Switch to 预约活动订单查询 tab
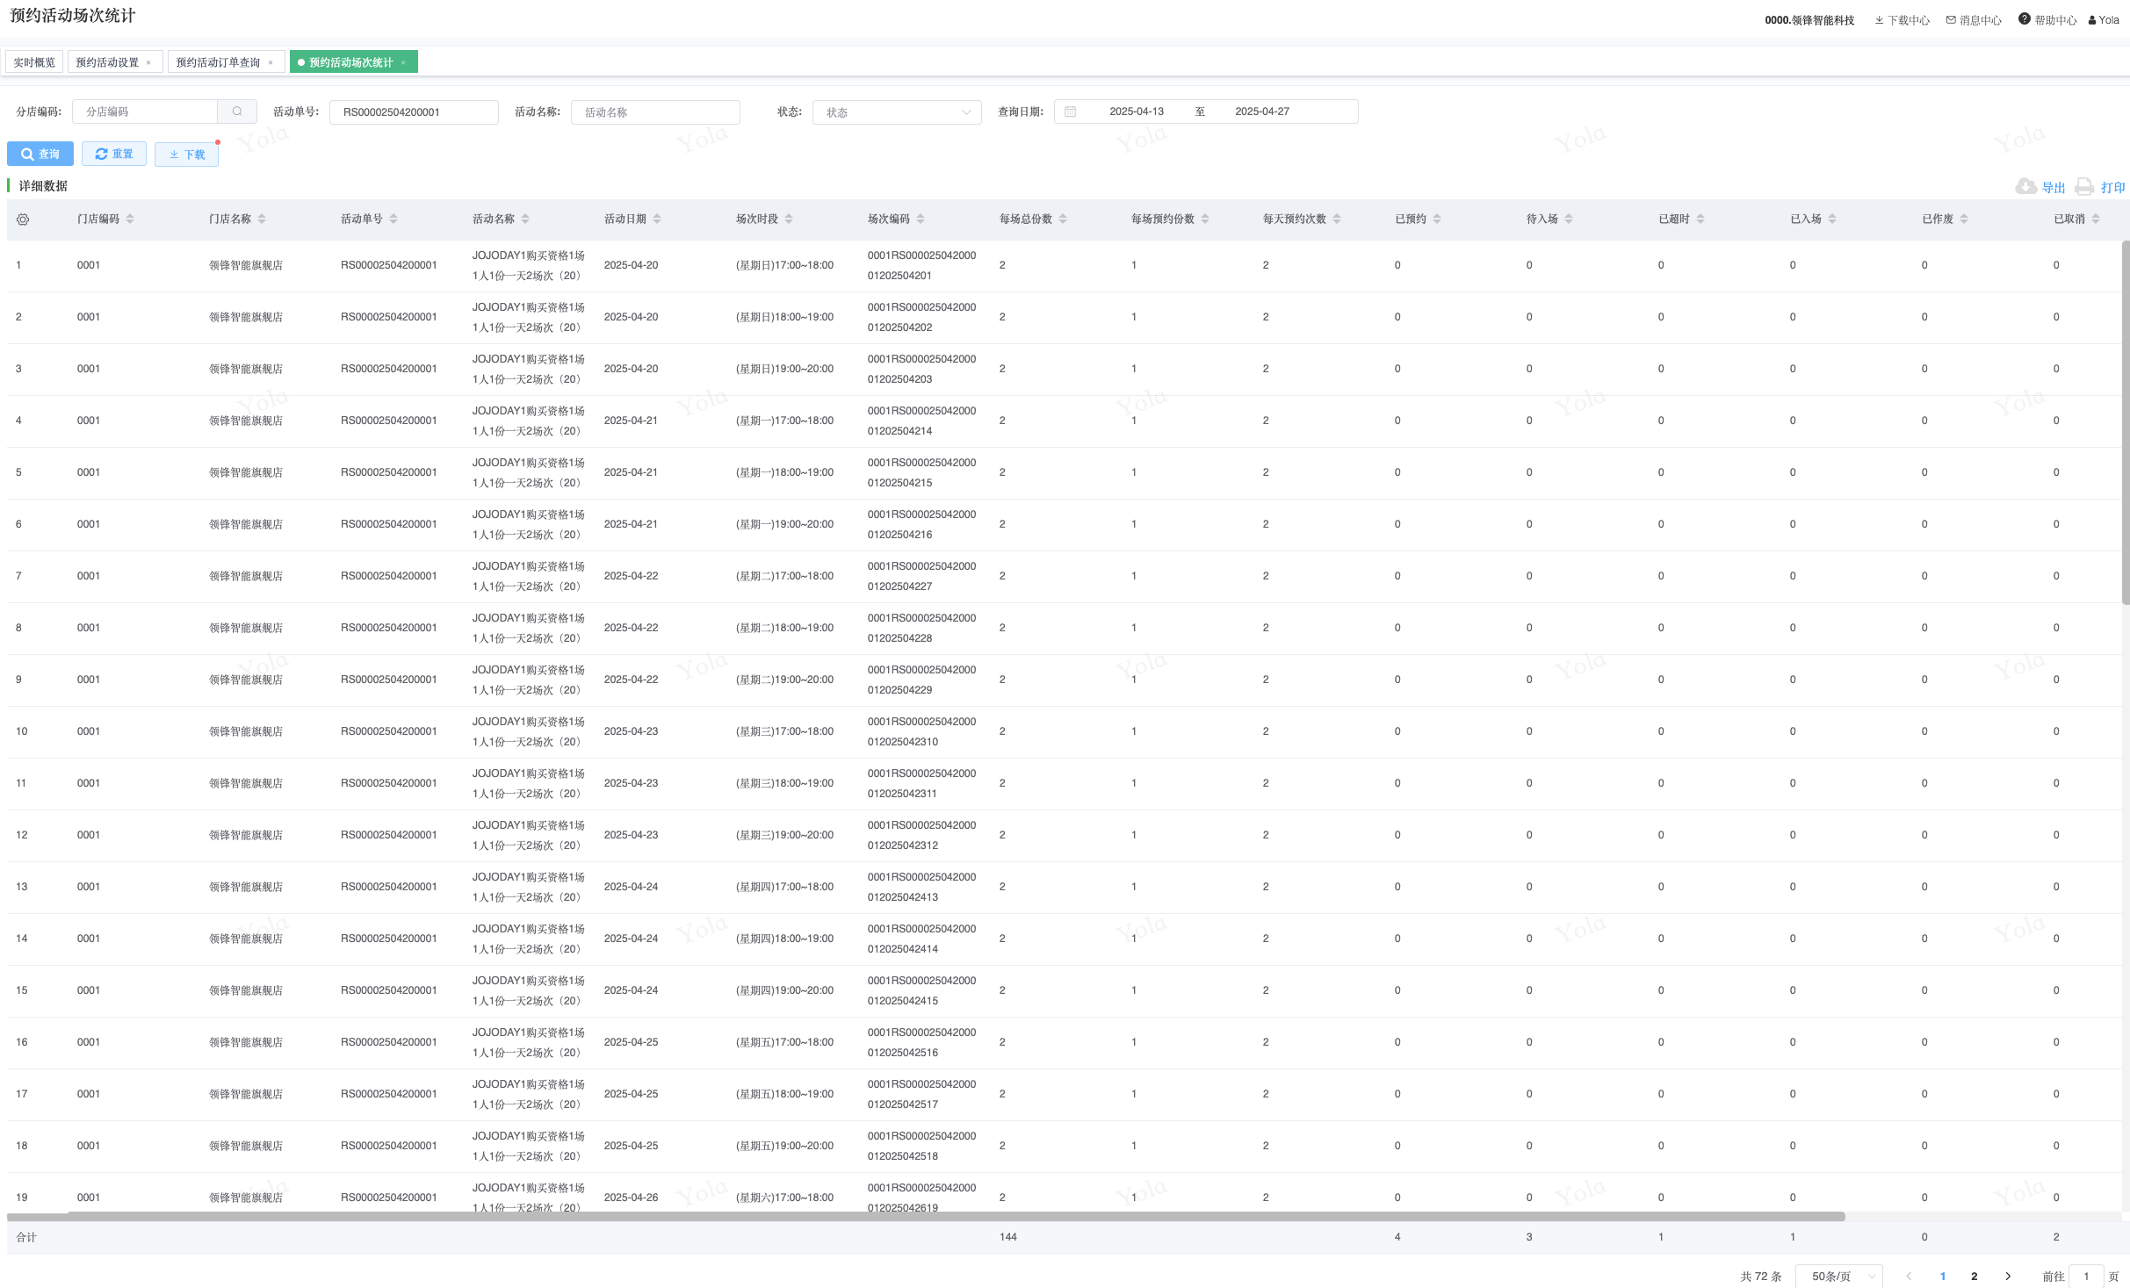 coord(218,62)
